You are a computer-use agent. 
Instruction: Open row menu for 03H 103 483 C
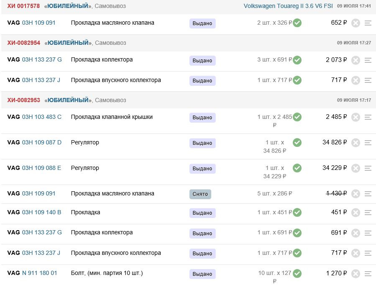click(368, 117)
